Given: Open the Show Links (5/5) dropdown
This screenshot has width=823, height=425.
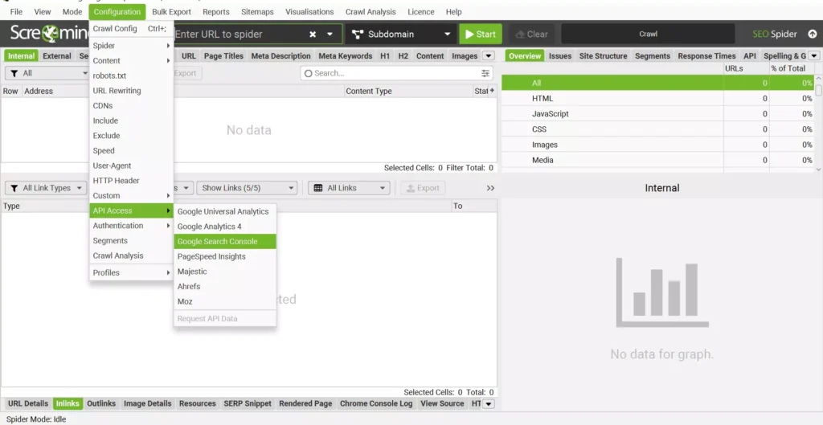Looking at the screenshot, I should (247, 188).
